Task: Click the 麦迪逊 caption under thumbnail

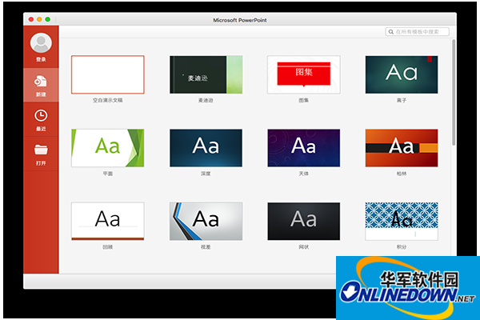Action: (206, 100)
